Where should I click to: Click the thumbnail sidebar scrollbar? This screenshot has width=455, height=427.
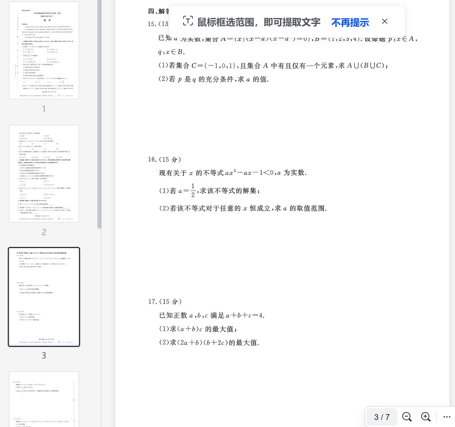[x=99, y=115]
